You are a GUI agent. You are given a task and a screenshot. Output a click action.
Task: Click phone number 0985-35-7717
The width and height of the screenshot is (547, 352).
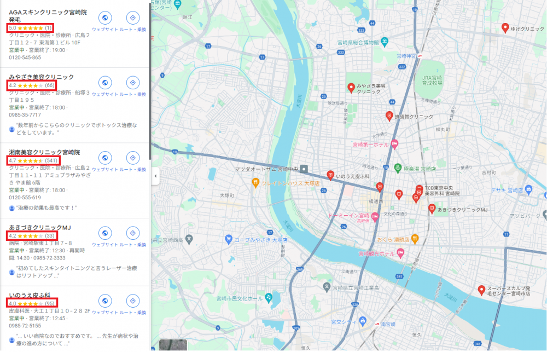click(25, 115)
